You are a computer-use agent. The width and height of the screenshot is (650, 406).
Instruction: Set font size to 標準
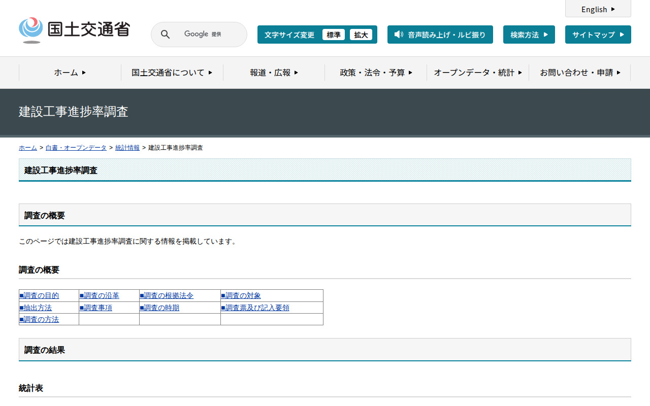coord(333,35)
